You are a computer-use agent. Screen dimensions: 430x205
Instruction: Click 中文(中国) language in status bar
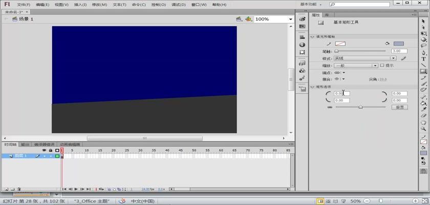coord(143,201)
